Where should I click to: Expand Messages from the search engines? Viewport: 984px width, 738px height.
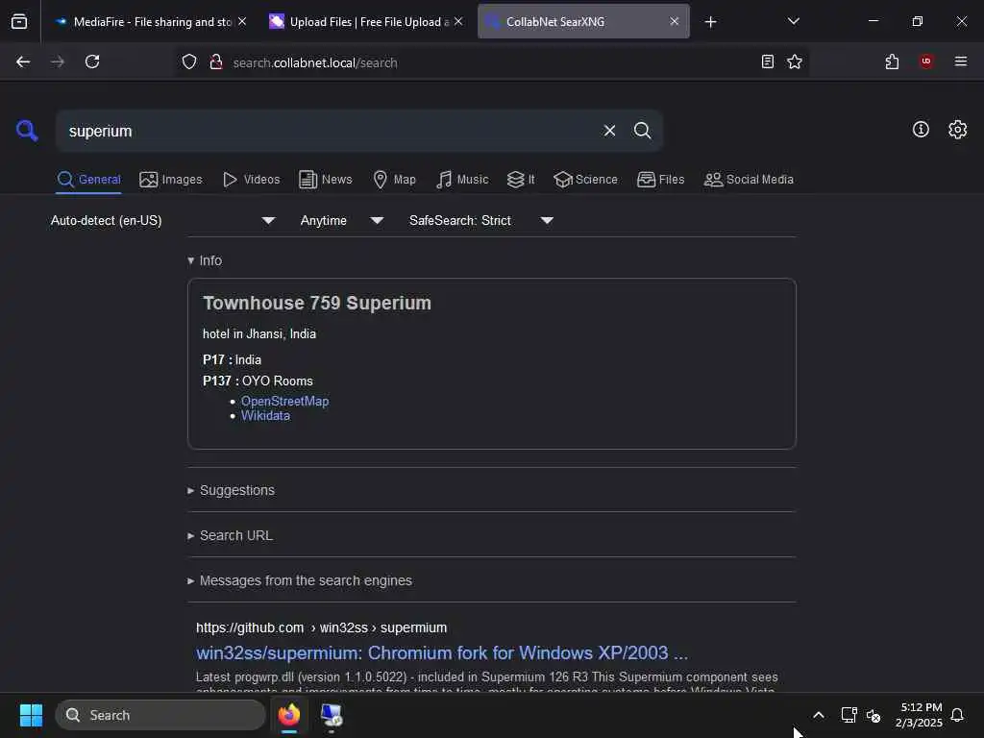(x=300, y=580)
